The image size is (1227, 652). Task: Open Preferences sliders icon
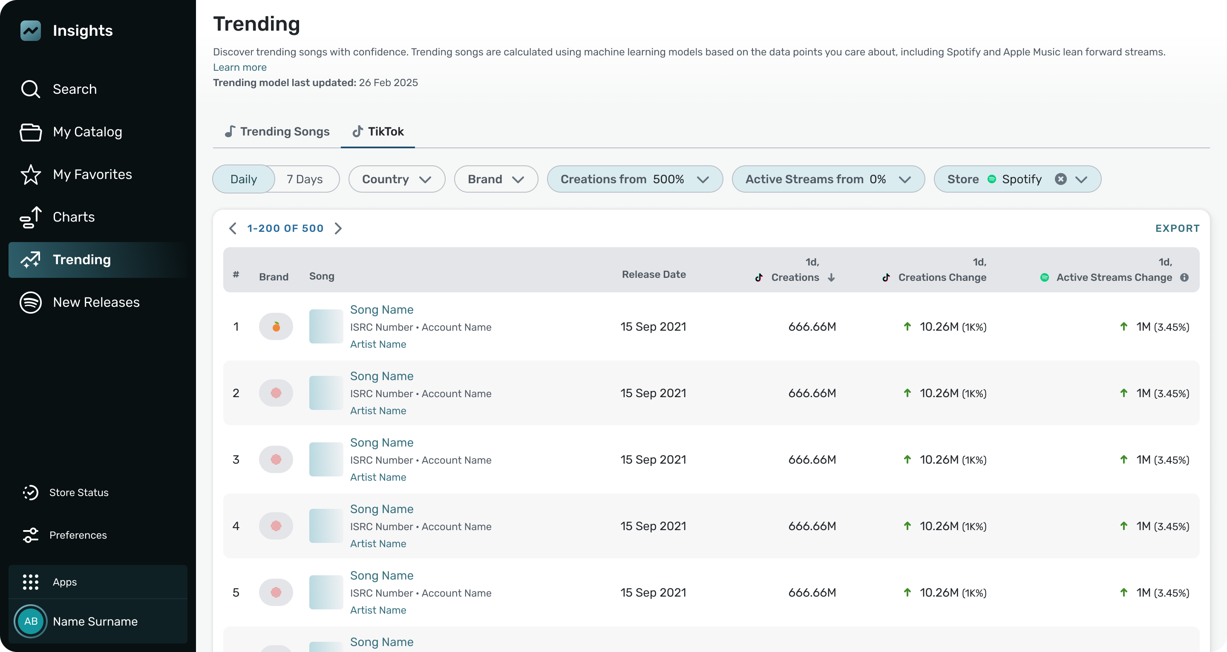point(31,535)
